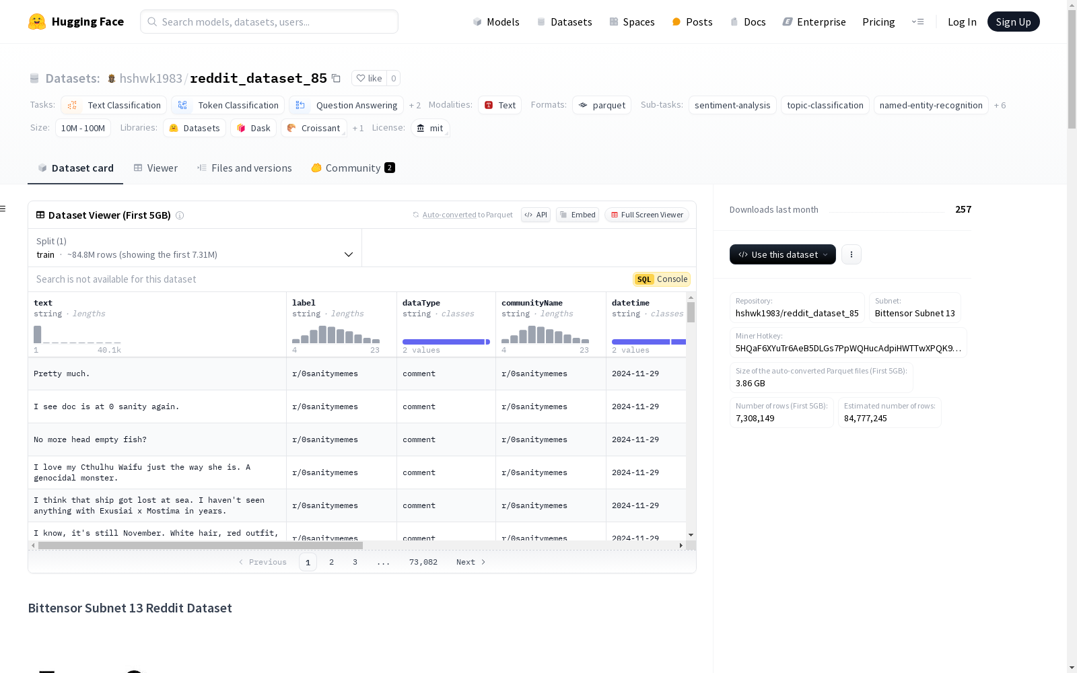Click the label column length histogram
This screenshot has width=1077, height=673.
point(336,334)
